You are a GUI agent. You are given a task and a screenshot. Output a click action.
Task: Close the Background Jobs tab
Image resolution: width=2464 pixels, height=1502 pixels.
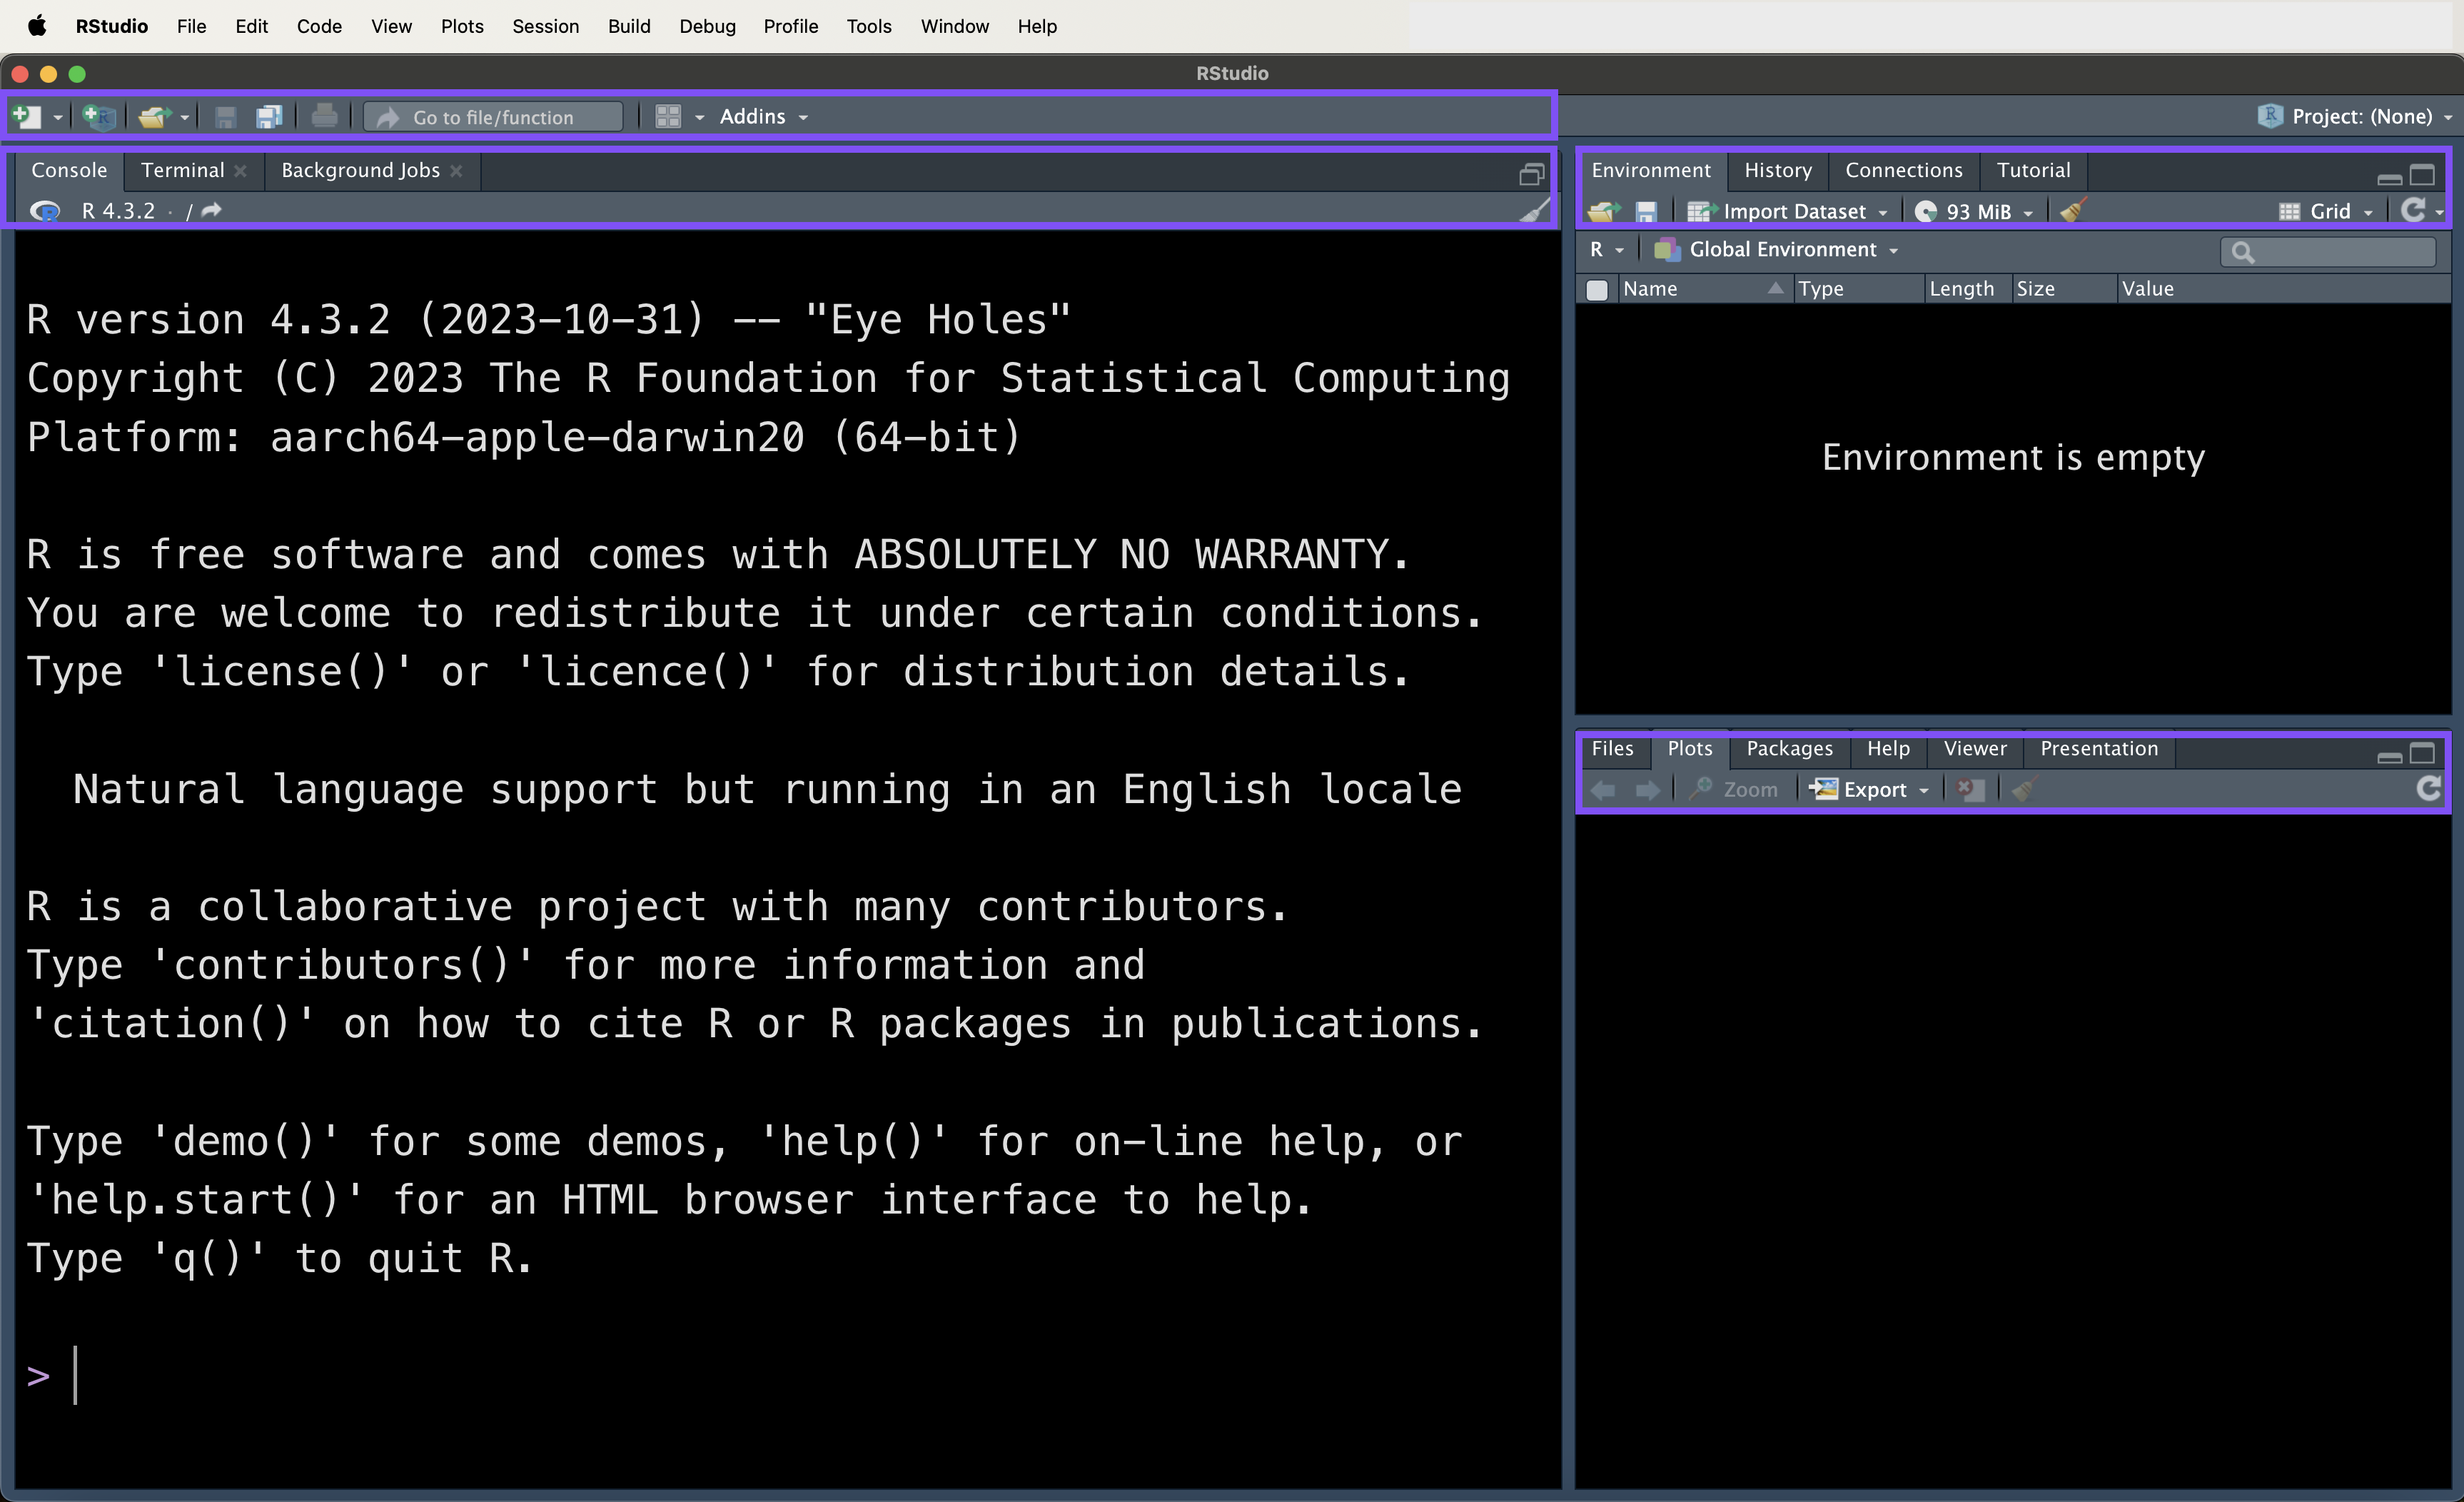(x=456, y=171)
